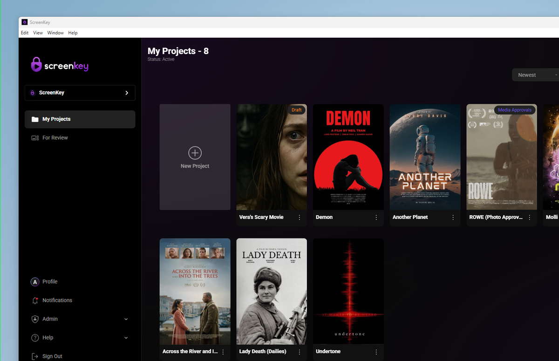The image size is (559, 361).
Task: Open the Edit menu
Action: (x=25, y=33)
